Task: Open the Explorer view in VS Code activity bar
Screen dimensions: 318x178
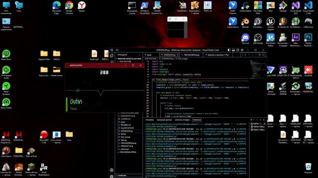Action: point(111,55)
